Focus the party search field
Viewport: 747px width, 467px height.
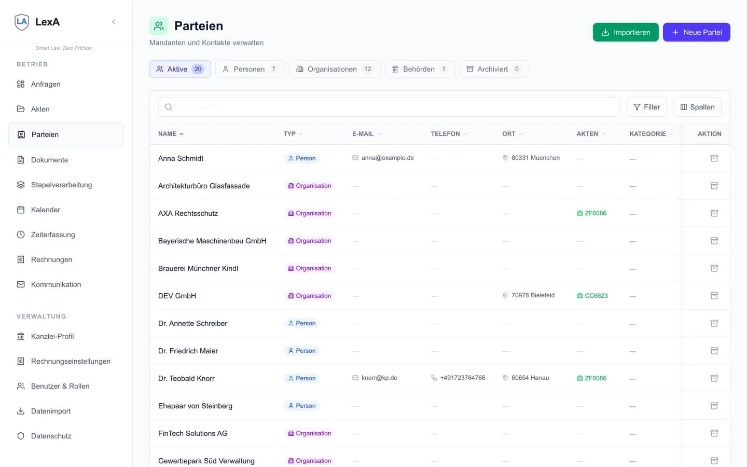(x=389, y=107)
